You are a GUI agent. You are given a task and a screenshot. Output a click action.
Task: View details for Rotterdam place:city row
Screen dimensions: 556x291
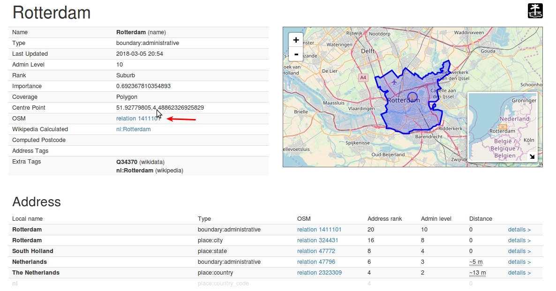(x=519, y=240)
